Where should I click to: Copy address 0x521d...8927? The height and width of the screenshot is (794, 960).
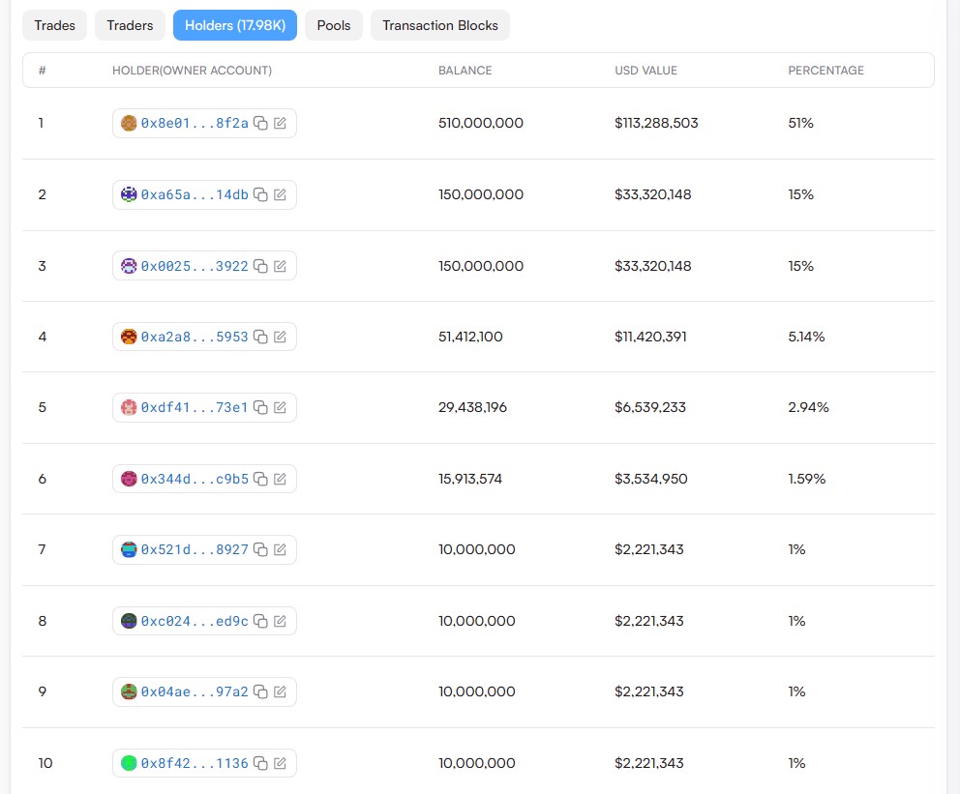point(260,549)
